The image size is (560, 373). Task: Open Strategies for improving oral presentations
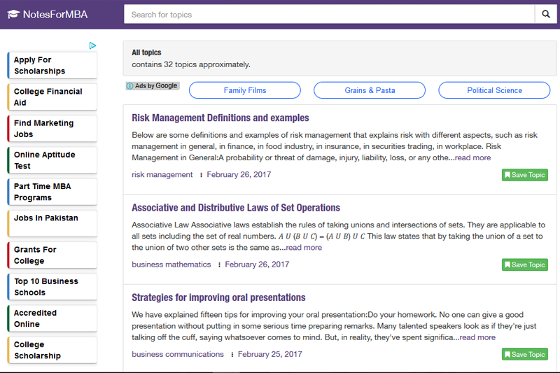pyautogui.click(x=218, y=297)
